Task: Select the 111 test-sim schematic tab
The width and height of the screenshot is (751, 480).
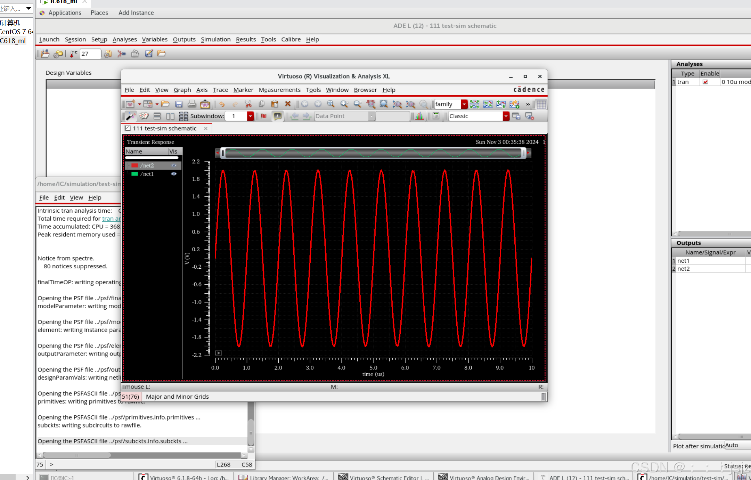Action: (x=165, y=128)
